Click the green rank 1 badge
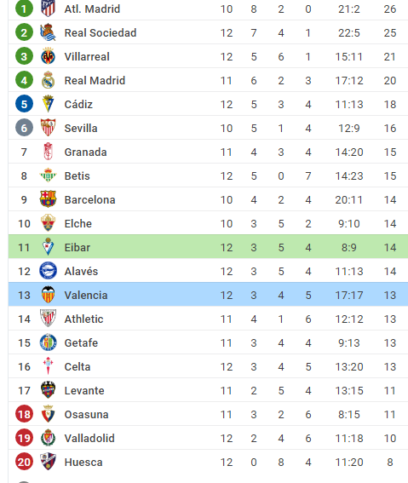The image size is (408, 483). (x=24, y=9)
